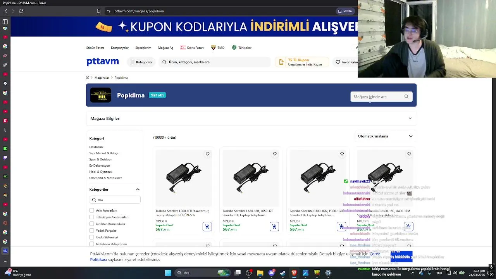Open Kampanyalar in top navigation

[120, 48]
